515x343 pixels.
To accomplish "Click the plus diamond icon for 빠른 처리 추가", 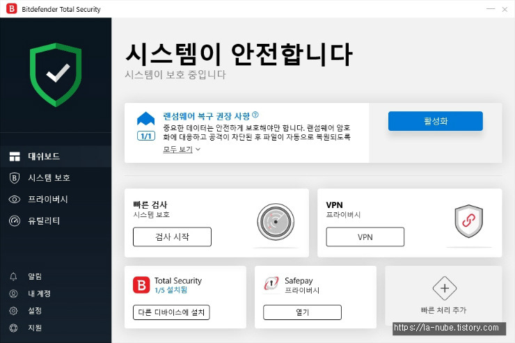I will pyautogui.click(x=445, y=288).
